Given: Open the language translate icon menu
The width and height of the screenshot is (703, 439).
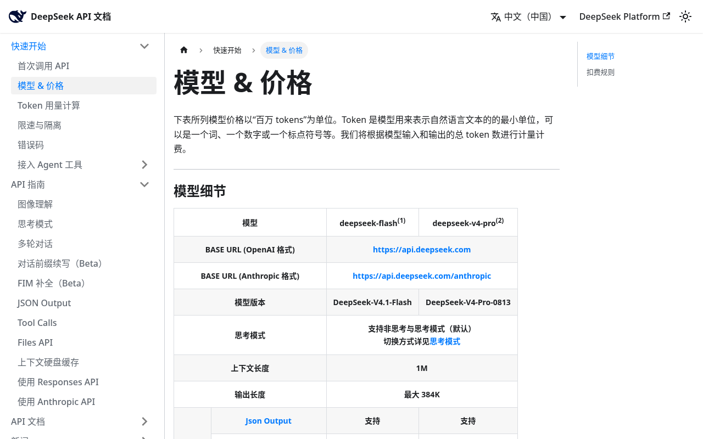Looking at the screenshot, I should pos(496,17).
